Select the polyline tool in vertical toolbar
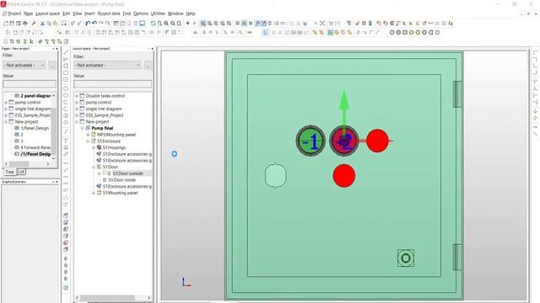The width and height of the screenshot is (540, 303). (66, 59)
